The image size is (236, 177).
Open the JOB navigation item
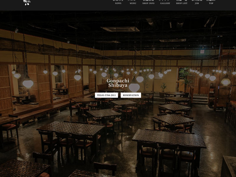197,2
